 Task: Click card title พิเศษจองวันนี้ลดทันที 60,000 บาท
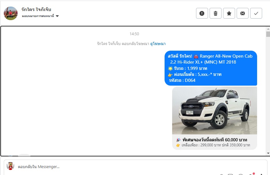click(215, 140)
